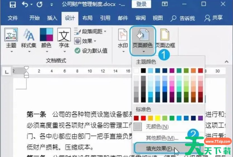Pick the yellow standard color swatch
Image resolution: width=233 pixels, height=157 pixels.
pos(158,118)
